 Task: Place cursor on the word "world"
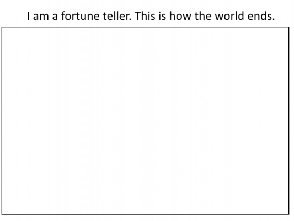(229, 16)
